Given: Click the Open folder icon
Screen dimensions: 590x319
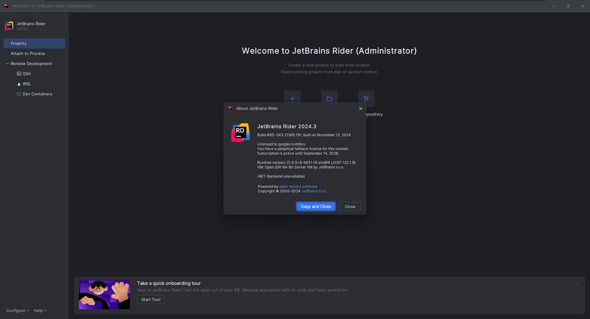Looking at the screenshot, I should (329, 98).
